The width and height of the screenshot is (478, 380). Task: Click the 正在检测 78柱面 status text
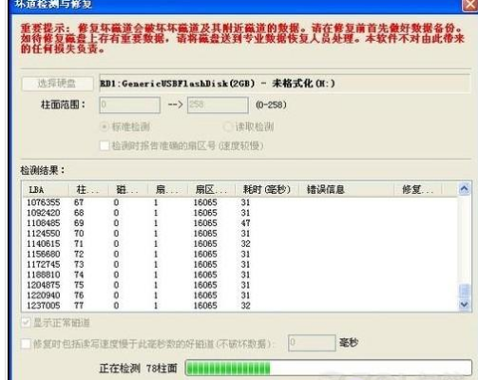[x=138, y=369]
